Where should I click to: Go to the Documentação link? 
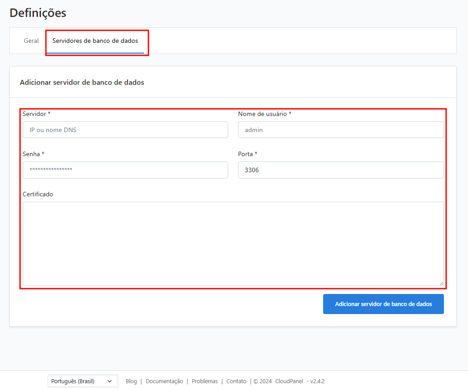(x=164, y=381)
